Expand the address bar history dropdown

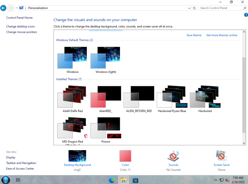(189, 8)
